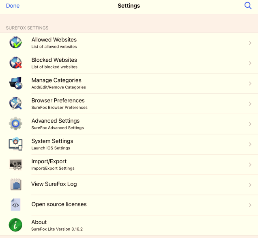Tap the green About info icon
258x238 pixels.
coord(15,225)
